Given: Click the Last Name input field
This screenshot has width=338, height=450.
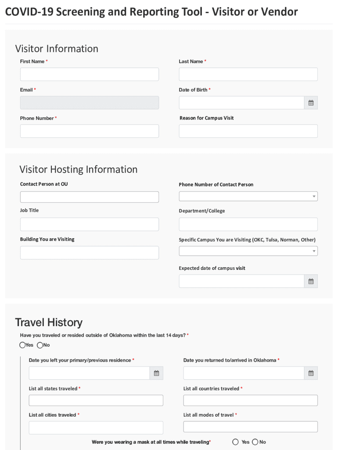Looking at the screenshot, I should (x=248, y=74).
